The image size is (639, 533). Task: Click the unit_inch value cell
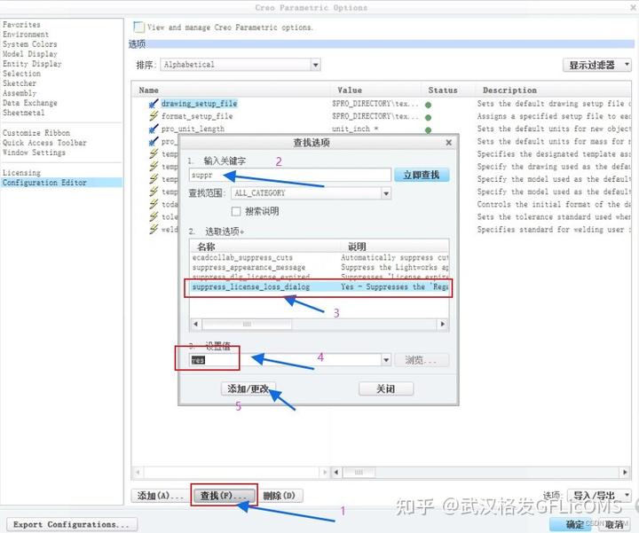(x=354, y=129)
